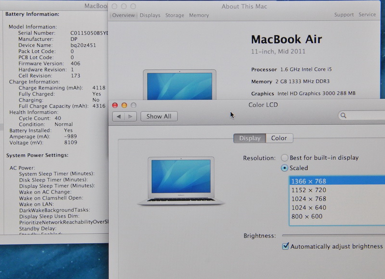The width and height of the screenshot is (385, 279).
Task: Click the Wake on LAN row
Action: tap(37, 204)
